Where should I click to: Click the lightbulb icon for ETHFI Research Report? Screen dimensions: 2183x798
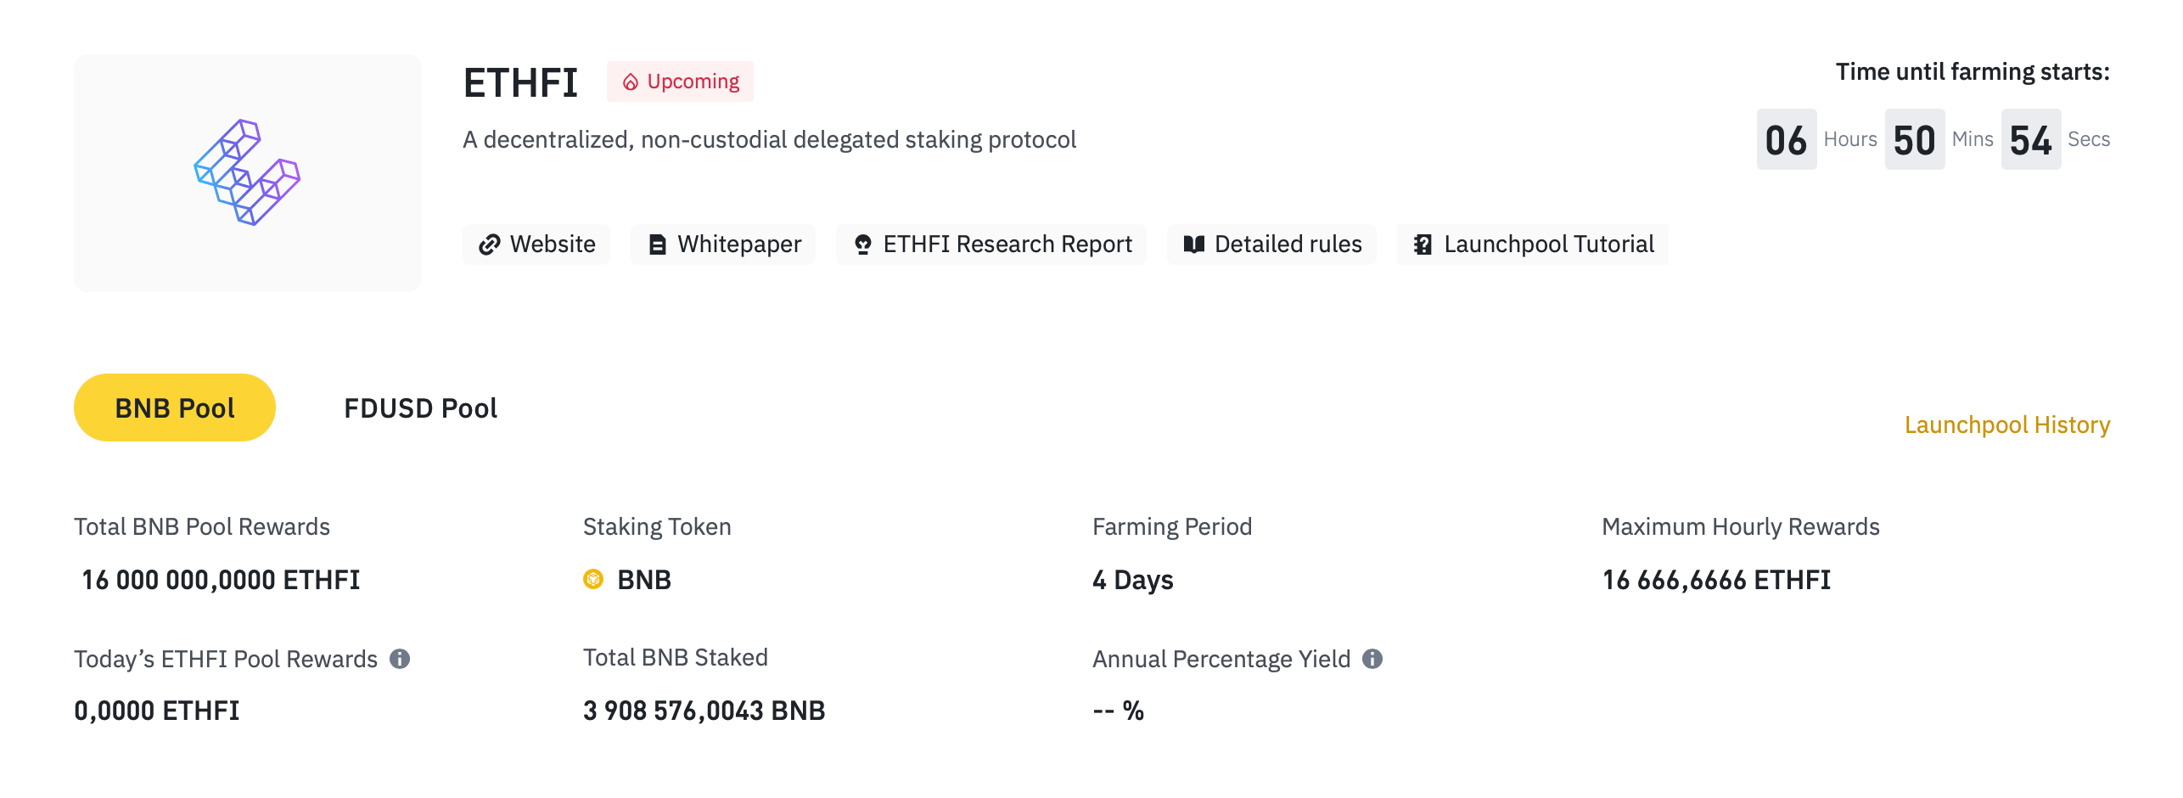click(x=862, y=244)
